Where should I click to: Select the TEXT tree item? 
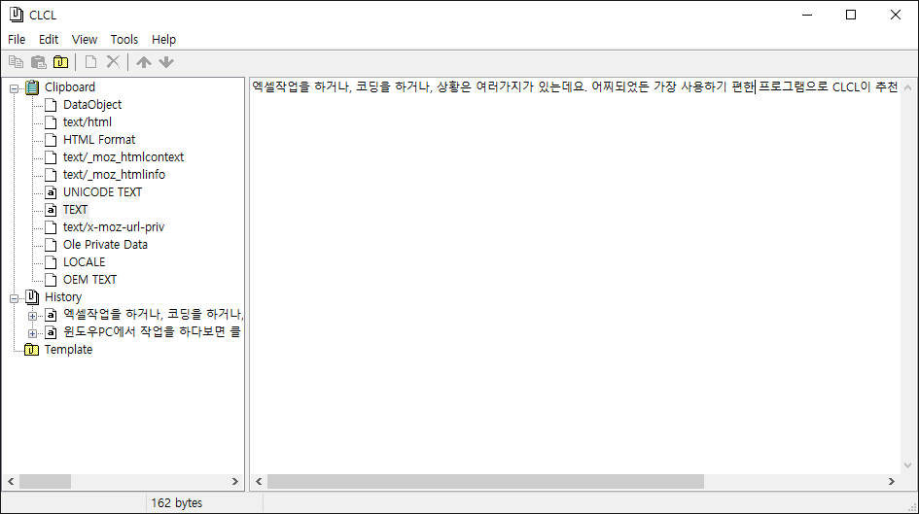(75, 210)
